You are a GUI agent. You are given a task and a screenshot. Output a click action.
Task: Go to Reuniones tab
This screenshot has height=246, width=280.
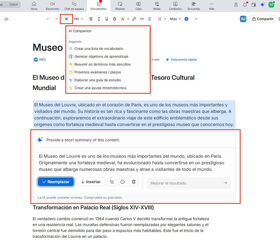coord(52,6)
